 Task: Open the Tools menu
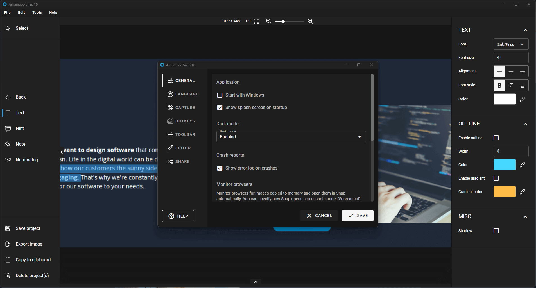pos(37,13)
